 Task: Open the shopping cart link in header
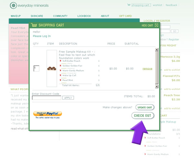(141, 5)
